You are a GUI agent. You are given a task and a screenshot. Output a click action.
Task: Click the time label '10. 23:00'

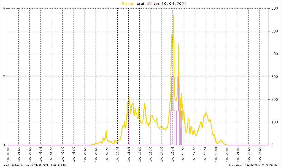point(260,154)
